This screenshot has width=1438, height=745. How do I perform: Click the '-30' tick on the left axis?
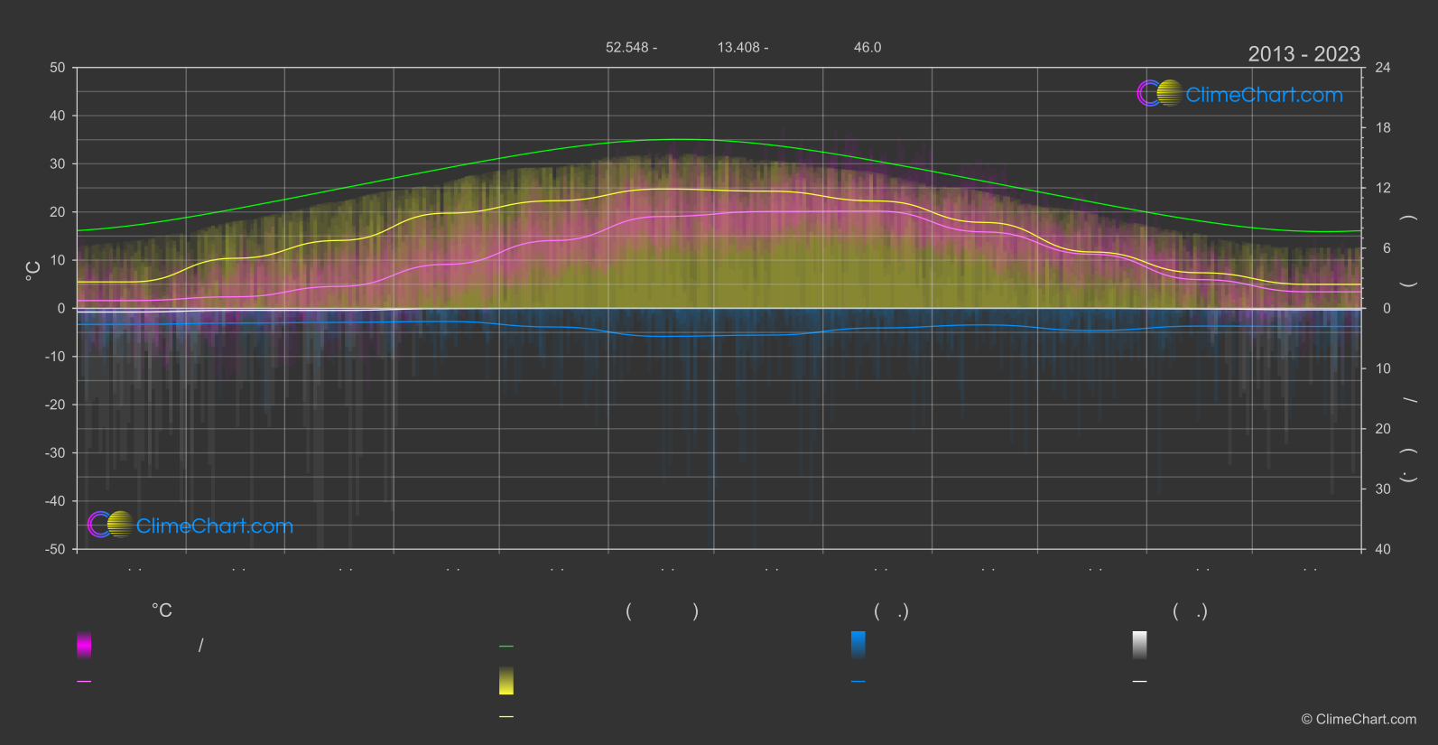click(x=56, y=452)
